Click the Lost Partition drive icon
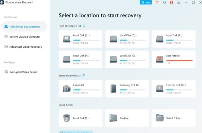 pos(160,59)
